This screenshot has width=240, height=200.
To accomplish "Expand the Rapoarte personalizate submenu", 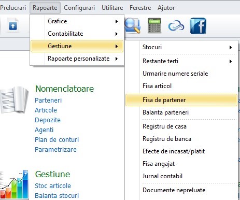I will point(77,59).
